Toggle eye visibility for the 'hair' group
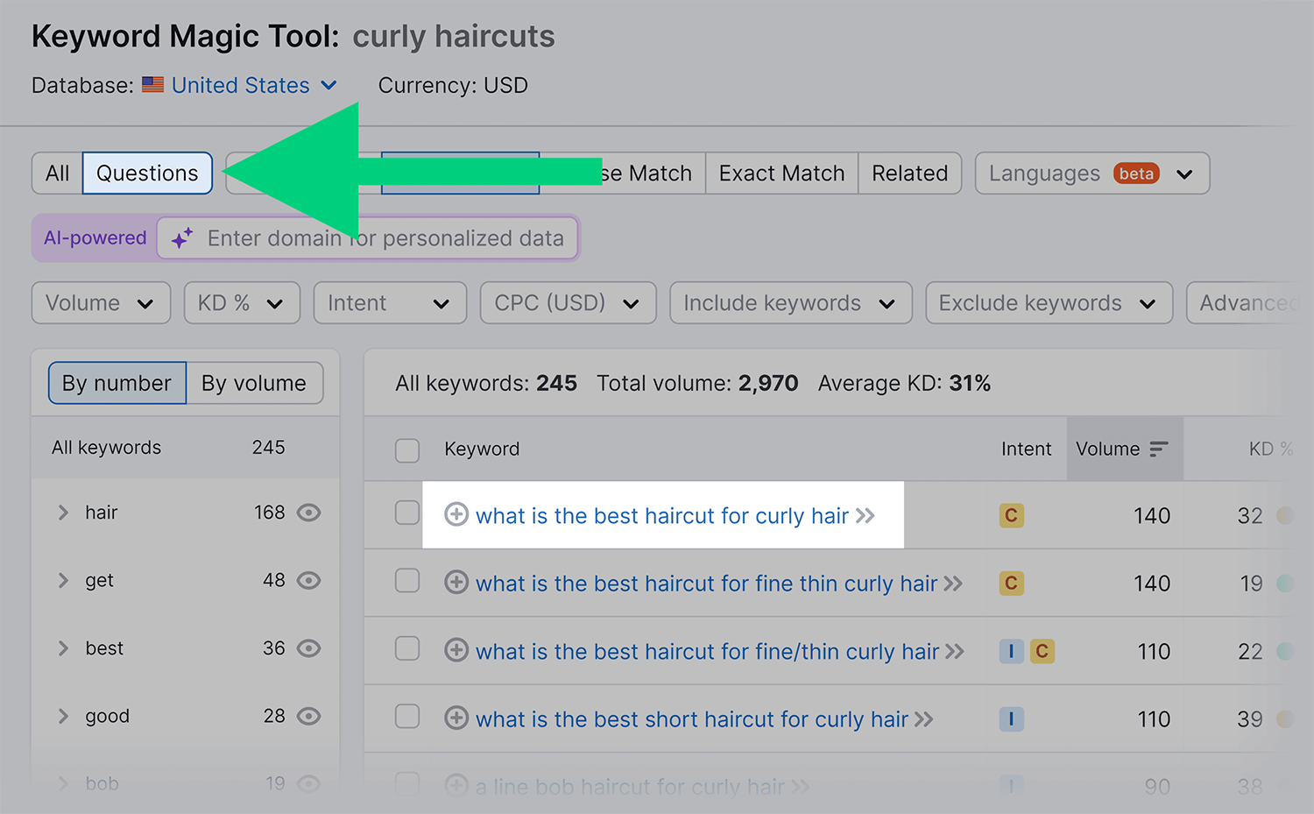This screenshot has width=1314, height=814. pyautogui.click(x=308, y=513)
